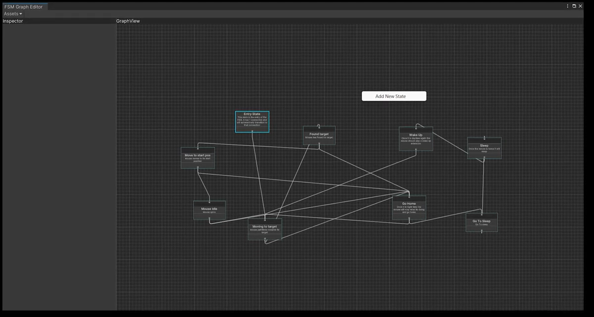Viewport: 594px width, 317px height.
Task: Maximize the FSM Graph Editor window
Action: pos(574,6)
